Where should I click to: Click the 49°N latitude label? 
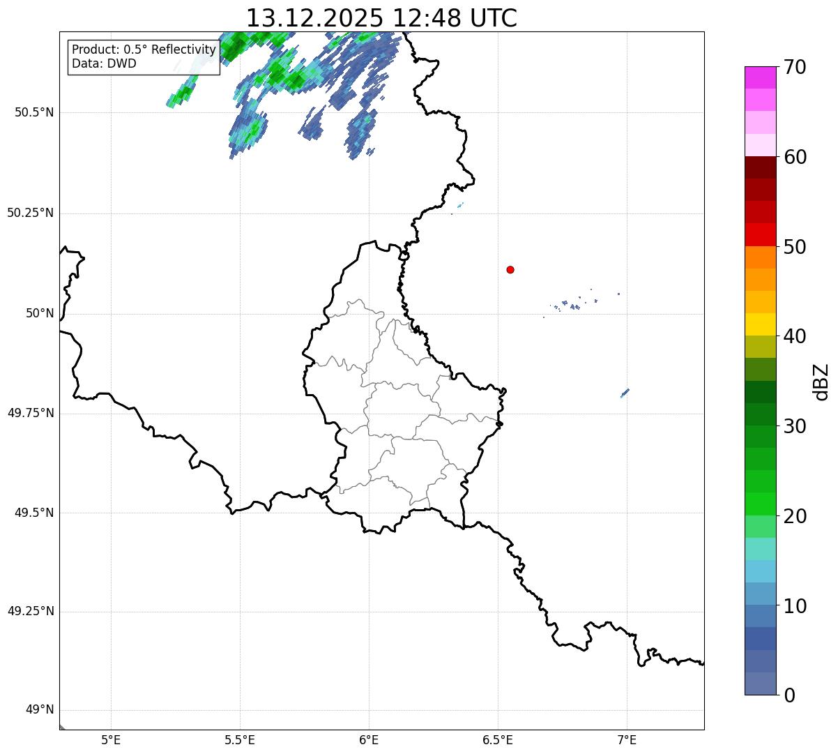40,710
